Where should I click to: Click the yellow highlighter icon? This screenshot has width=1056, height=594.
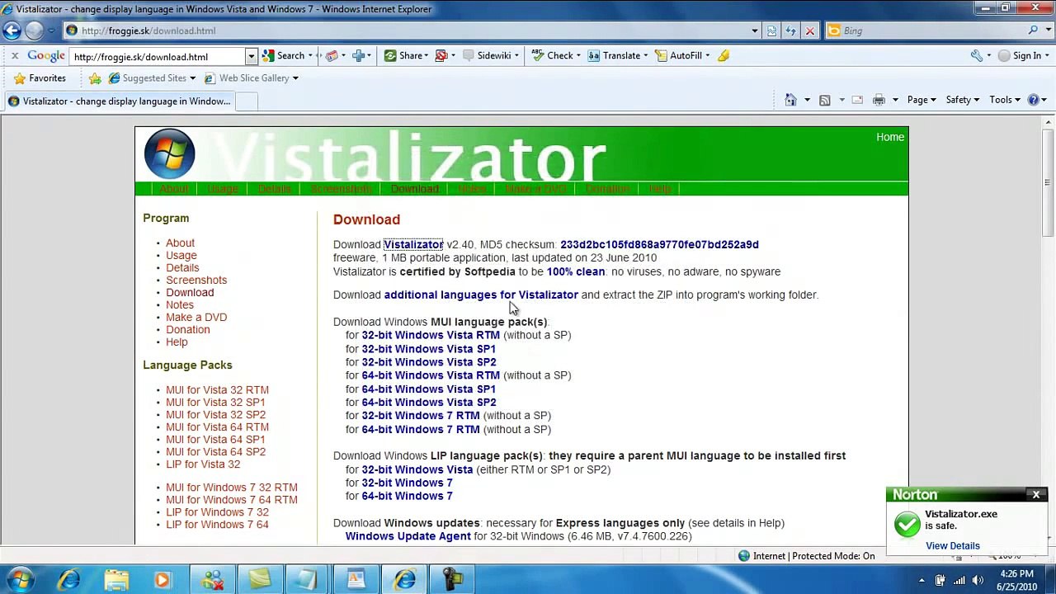pos(724,55)
